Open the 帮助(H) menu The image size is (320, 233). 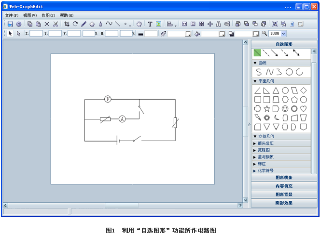(x=67, y=15)
